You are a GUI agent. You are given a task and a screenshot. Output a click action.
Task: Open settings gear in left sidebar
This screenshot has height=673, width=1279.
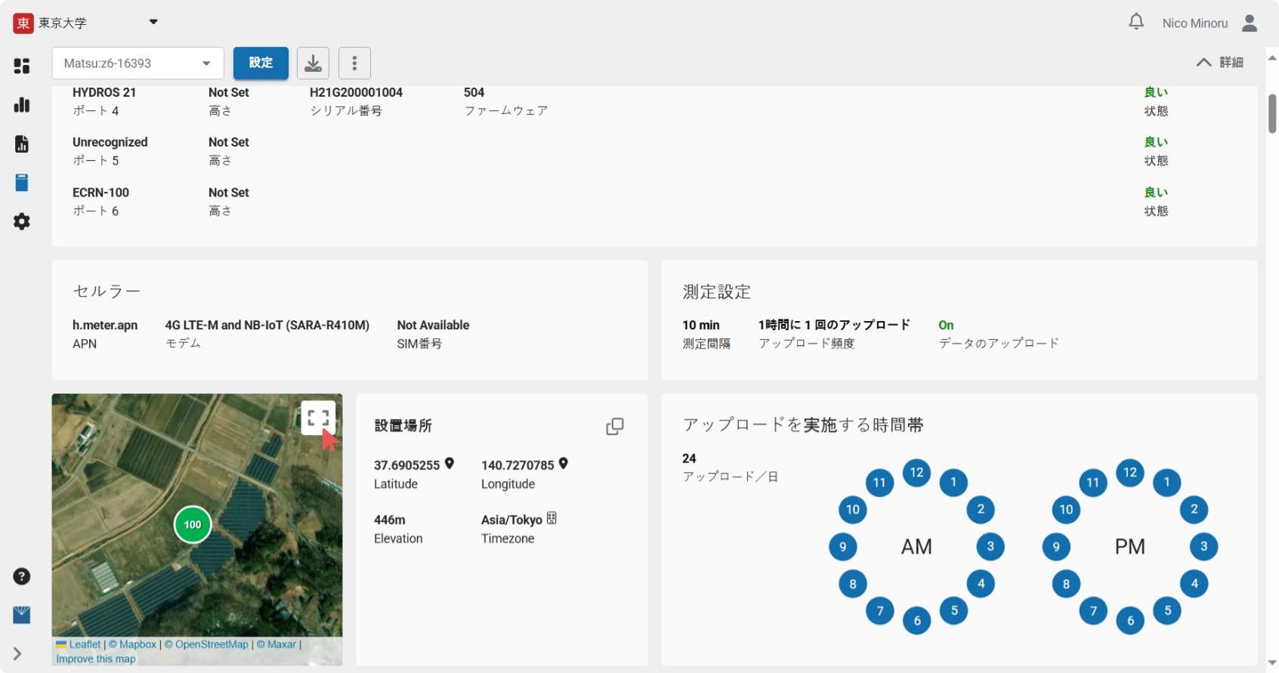click(22, 221)
